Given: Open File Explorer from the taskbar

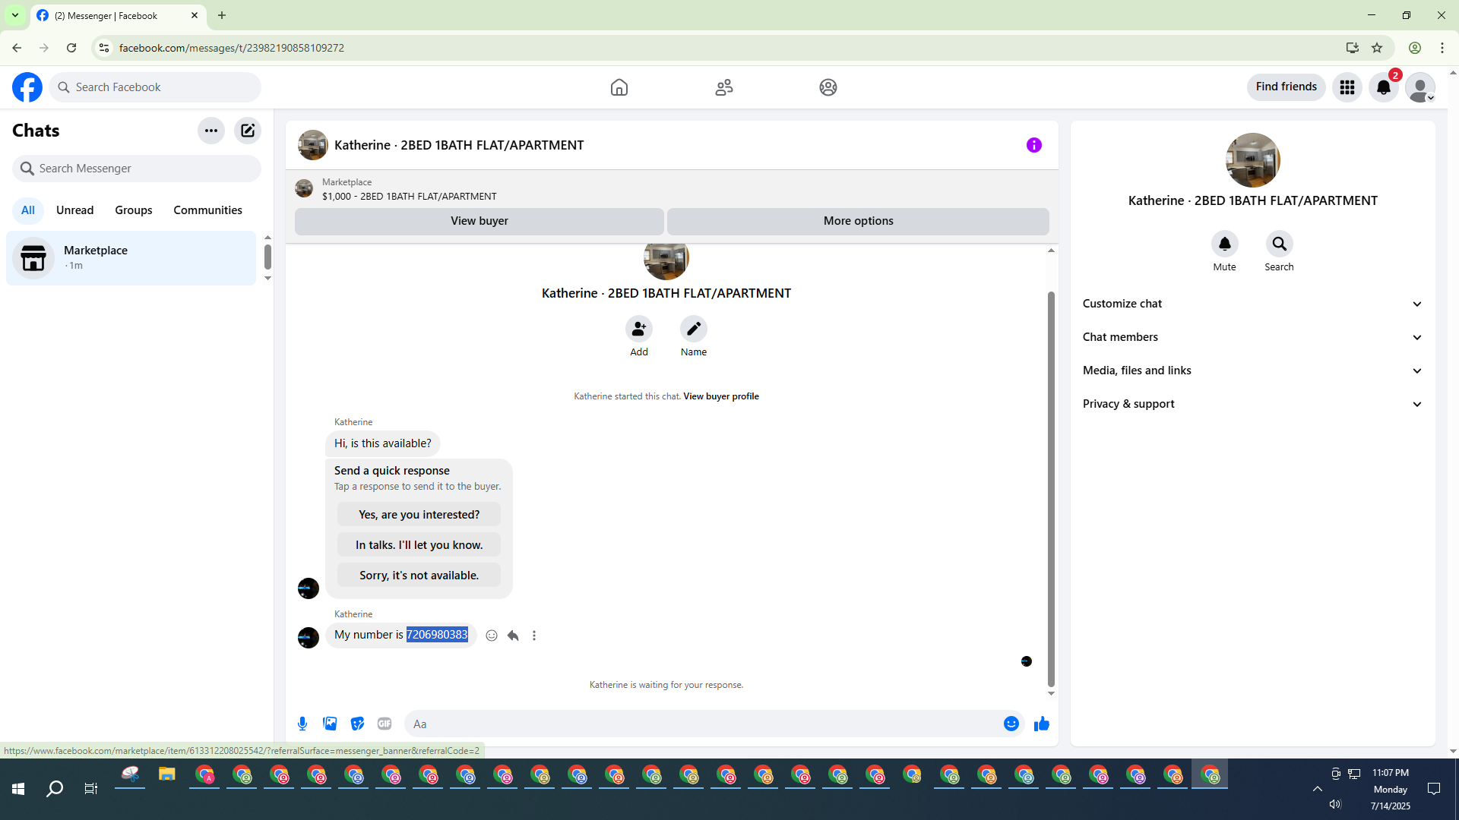Looking at the screenshot, I should tap(167, 775).
